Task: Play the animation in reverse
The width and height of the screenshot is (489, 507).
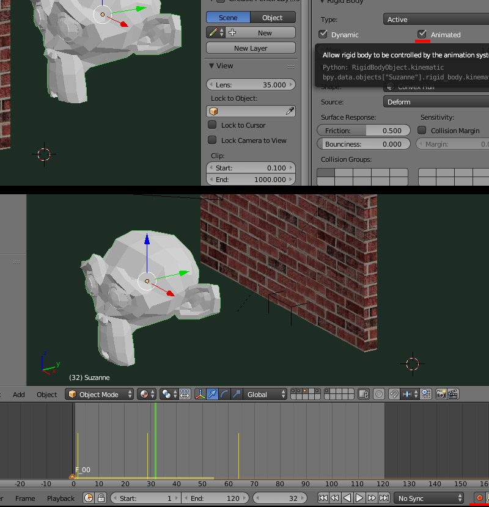Action: pyautogui.click(x=347, y=498)
